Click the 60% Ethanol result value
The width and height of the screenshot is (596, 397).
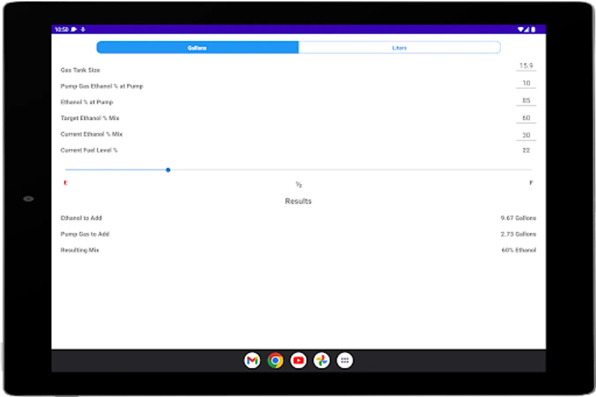(519, 250)
